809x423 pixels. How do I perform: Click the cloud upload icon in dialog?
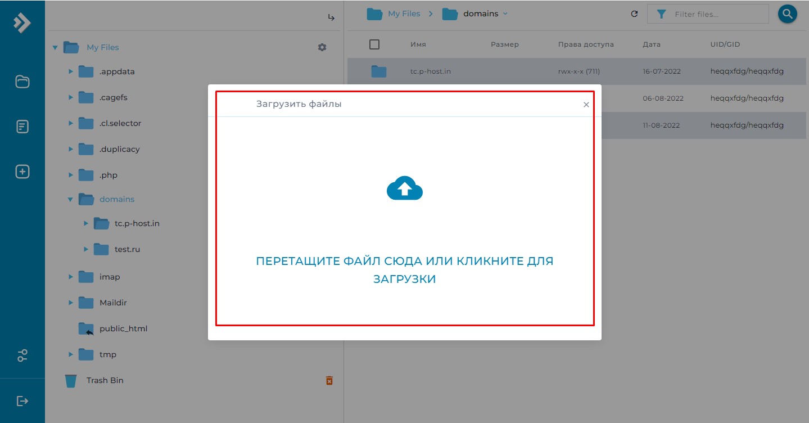(x=404, y=188)
